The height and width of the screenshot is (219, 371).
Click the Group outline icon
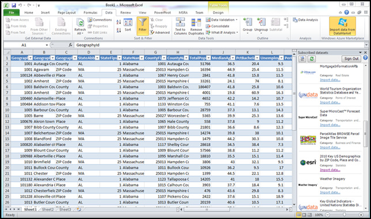pyautogui.click(x=248, y=22)
